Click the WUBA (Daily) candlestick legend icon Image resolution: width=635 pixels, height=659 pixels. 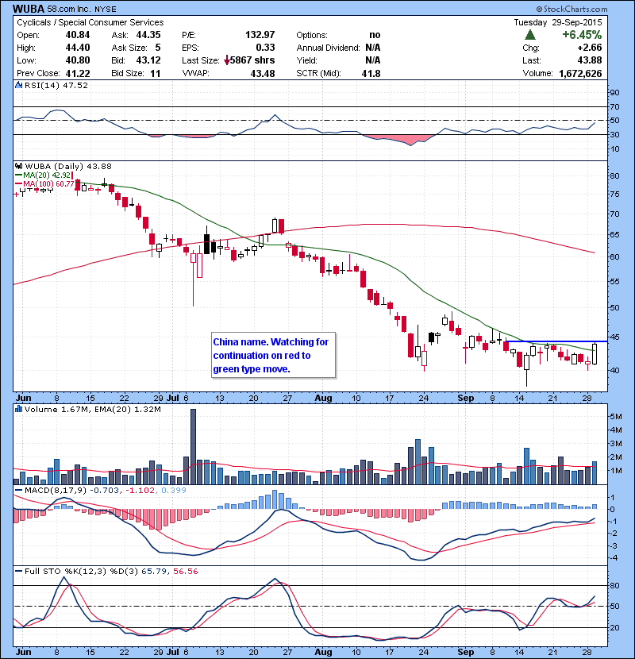[x=18, y=167]
